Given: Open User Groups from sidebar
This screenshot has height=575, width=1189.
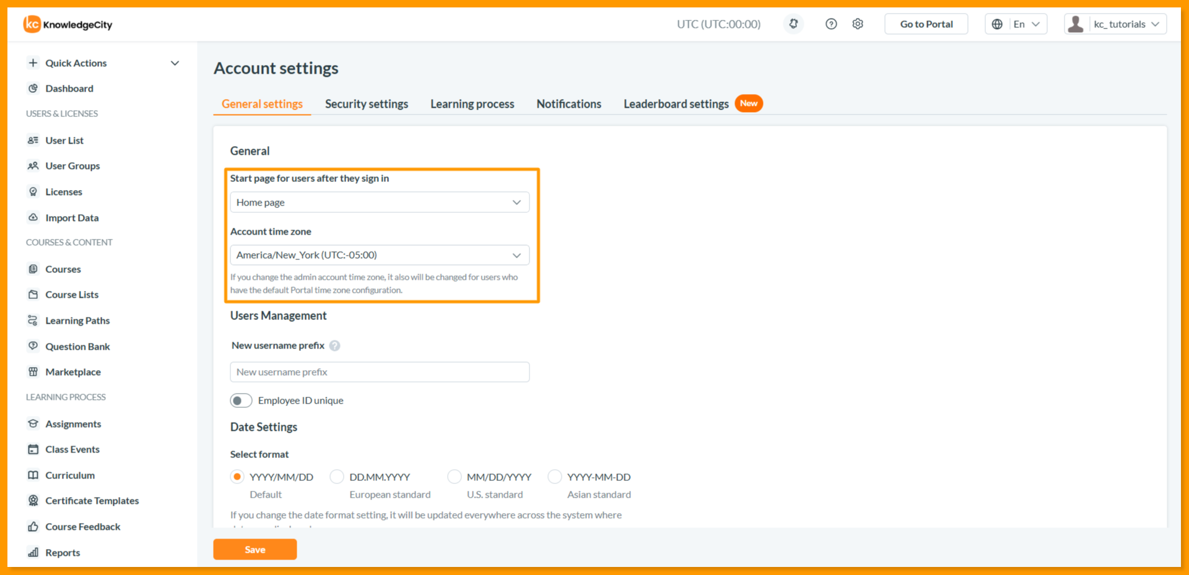Looking at the screenshot, I should click(x=72, y=166).
